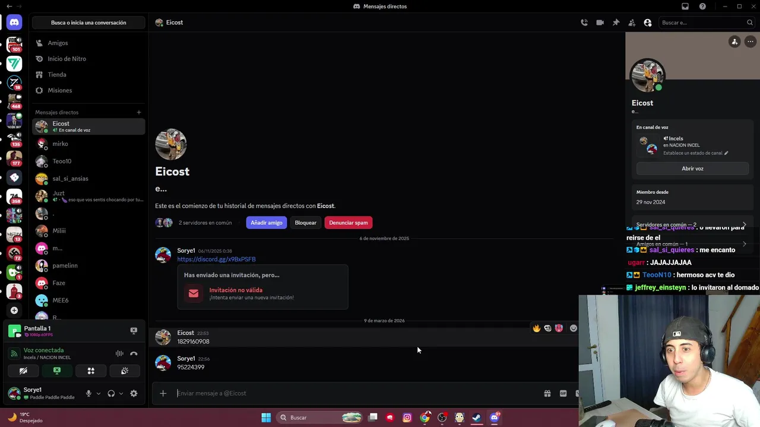This screenshot has width=760, height=427.
Task: Click the Enviar mensaje a @Eicost field
Action: click(356, 393)
